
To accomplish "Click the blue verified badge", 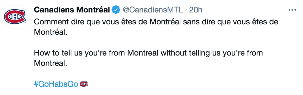I will pos(116,10).
